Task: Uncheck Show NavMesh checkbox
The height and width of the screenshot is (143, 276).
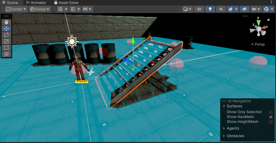Action: point(271,117)
